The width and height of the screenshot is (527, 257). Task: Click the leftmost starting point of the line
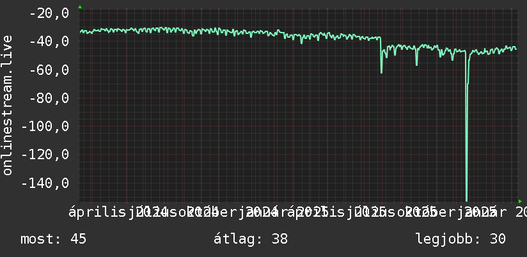pos(81,32)
